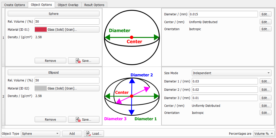Click the Sphere object type button
Image resolution: width=276 pixels, height=138 pixels.
pyautogui.click(x=53, y=14)
